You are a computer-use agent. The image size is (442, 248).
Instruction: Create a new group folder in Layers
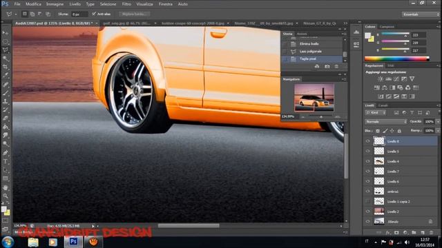coord(414,233)
